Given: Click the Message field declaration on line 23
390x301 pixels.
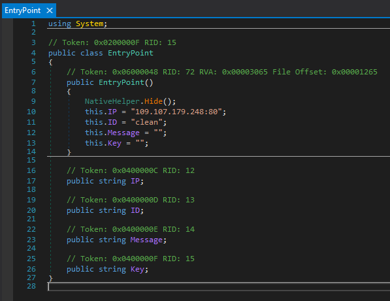Looking at the screenshot, I should pos(146,240).
